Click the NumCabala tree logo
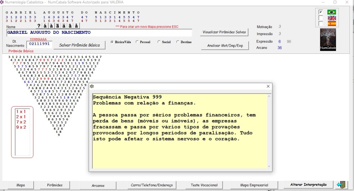The width and height of the screenshot is (354, 191). (328, 40)
